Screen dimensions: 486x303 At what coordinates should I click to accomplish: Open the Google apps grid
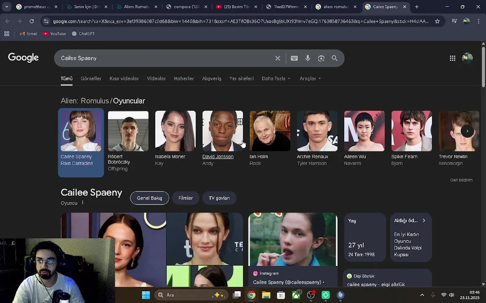click(x=453, y=58)
